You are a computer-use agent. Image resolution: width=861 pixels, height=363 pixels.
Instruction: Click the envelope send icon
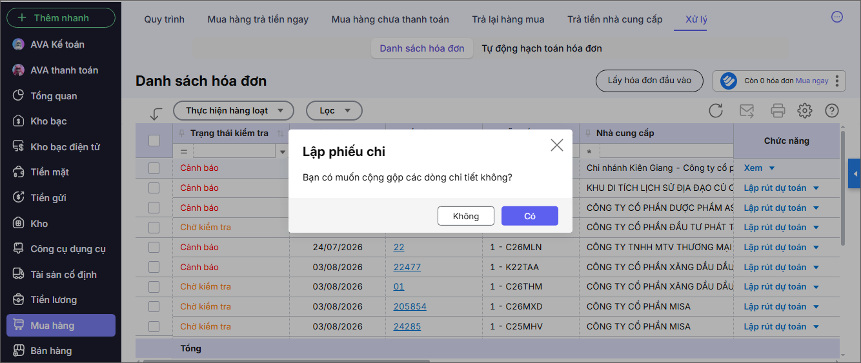pyautogui.click(x=747, y=111)
